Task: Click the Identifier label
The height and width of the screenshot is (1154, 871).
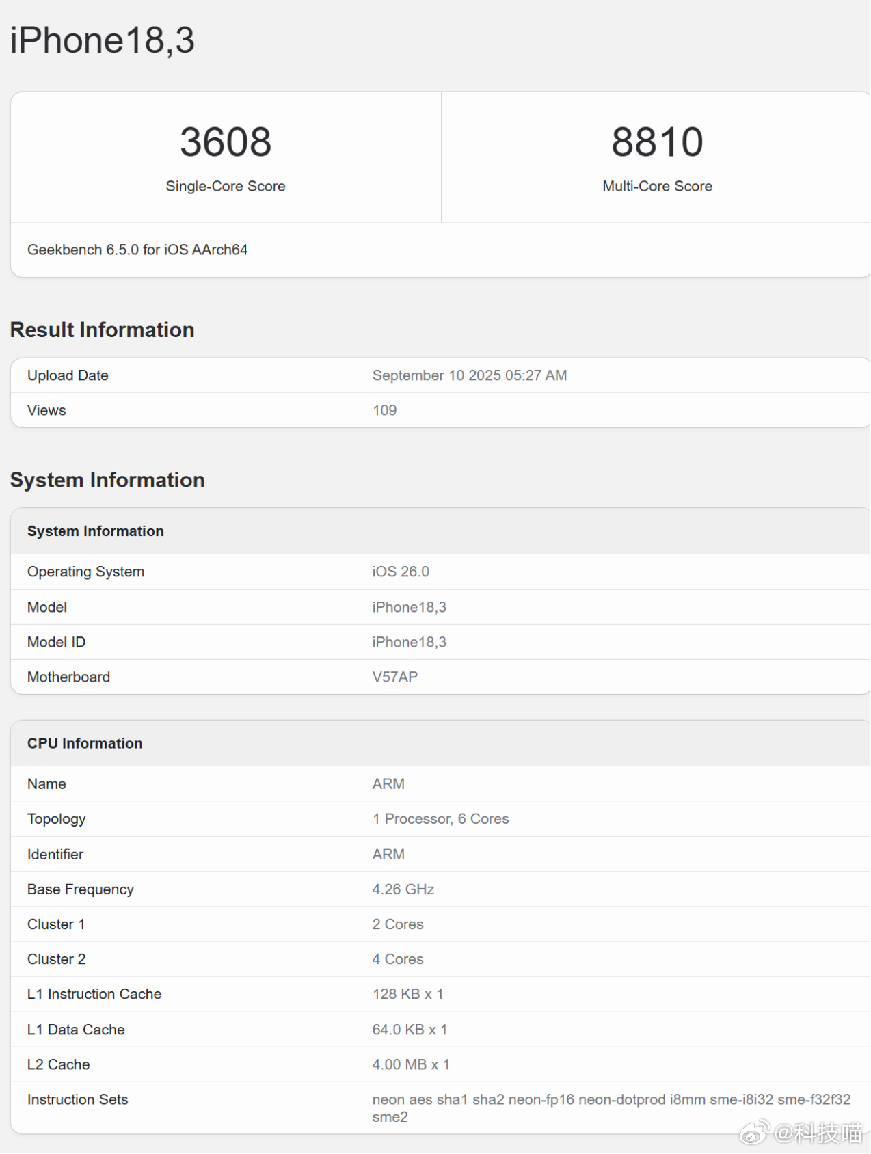Action: (x=55, y=854)
